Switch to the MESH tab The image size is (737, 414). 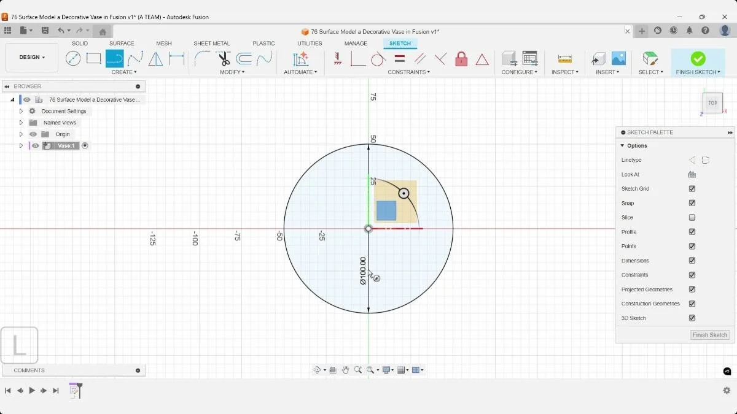click(x=164, y=44)
